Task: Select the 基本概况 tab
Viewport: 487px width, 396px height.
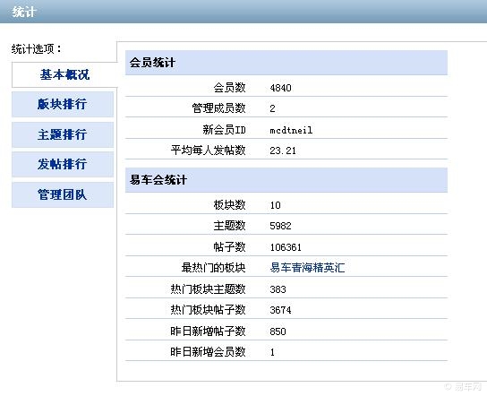Action: coord(64,74)
